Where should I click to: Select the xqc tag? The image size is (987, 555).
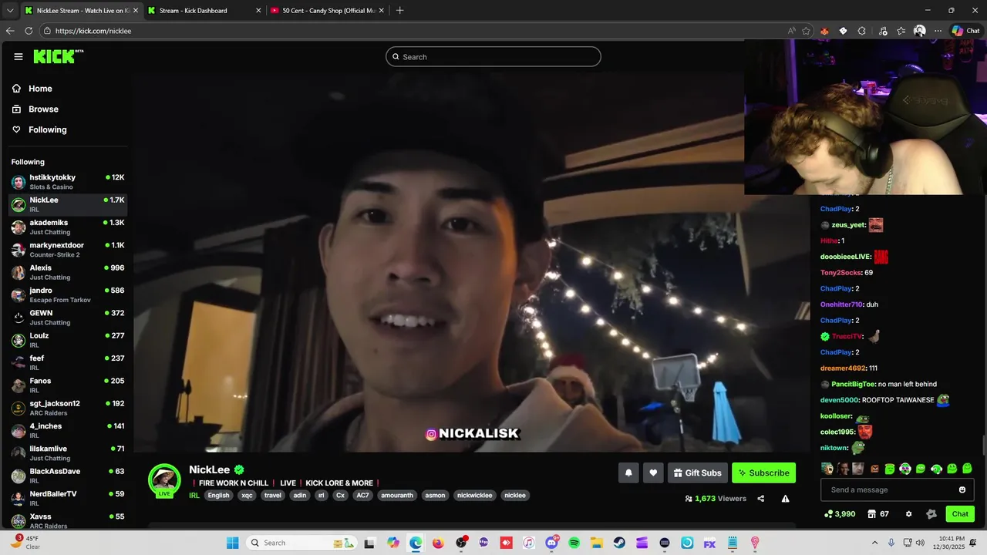pos(247,495)
